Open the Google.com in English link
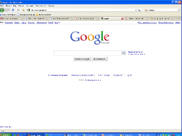182x136 pixels. click(122, 75)
